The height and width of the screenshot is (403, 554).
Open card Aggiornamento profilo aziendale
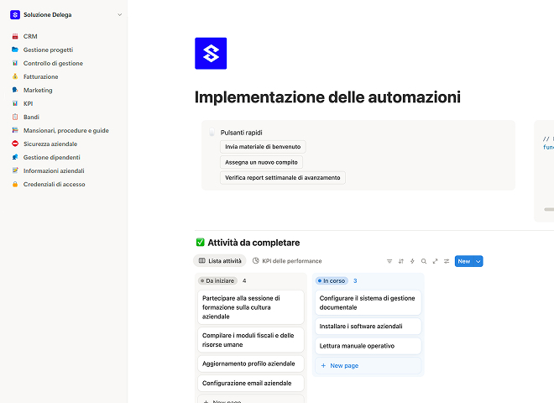251,364
